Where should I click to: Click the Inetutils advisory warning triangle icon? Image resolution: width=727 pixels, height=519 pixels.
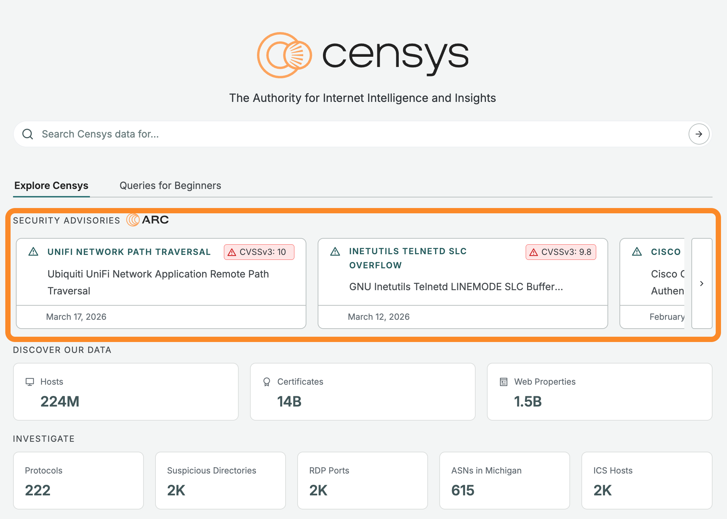coord(335,252)
